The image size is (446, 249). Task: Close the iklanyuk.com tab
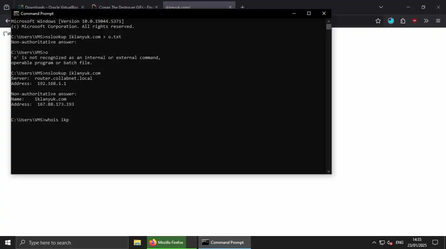pos(230,7)
